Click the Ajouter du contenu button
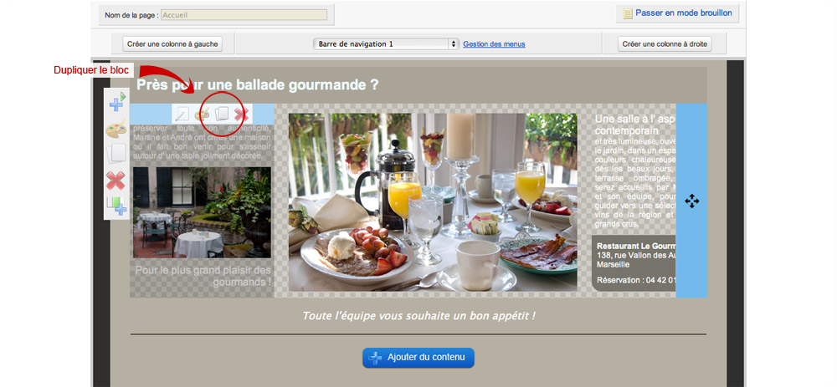The image size is (837, 387). click(x=418, y=358)
